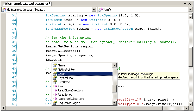This screenshot has width=194, height=112.
Task: Close the Allocate1.cs document
Action: point(191,4)
